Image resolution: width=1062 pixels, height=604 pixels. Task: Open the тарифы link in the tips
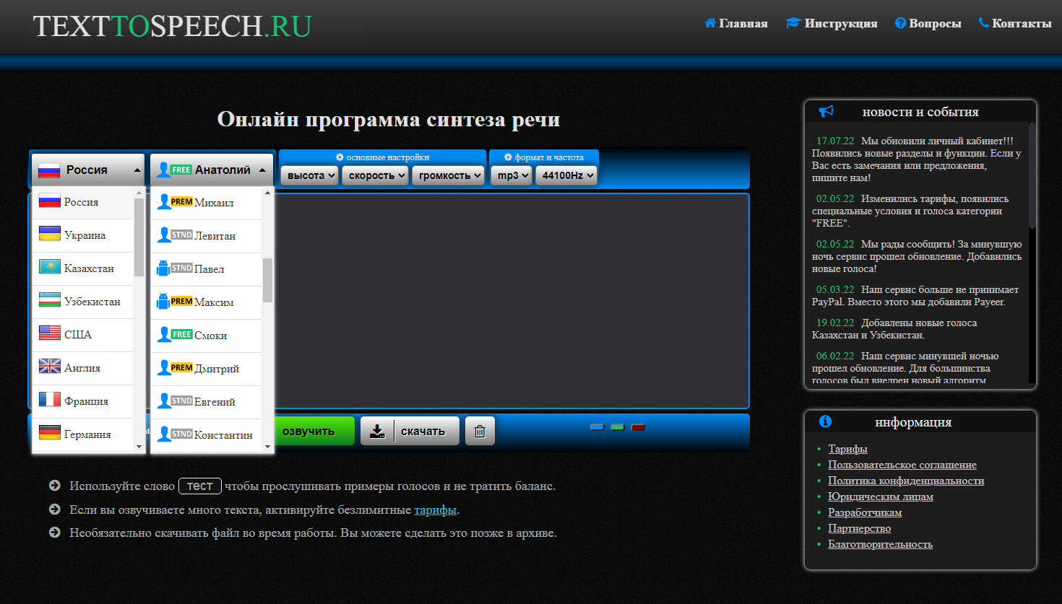pyautogui.click(x=435, y=510)
